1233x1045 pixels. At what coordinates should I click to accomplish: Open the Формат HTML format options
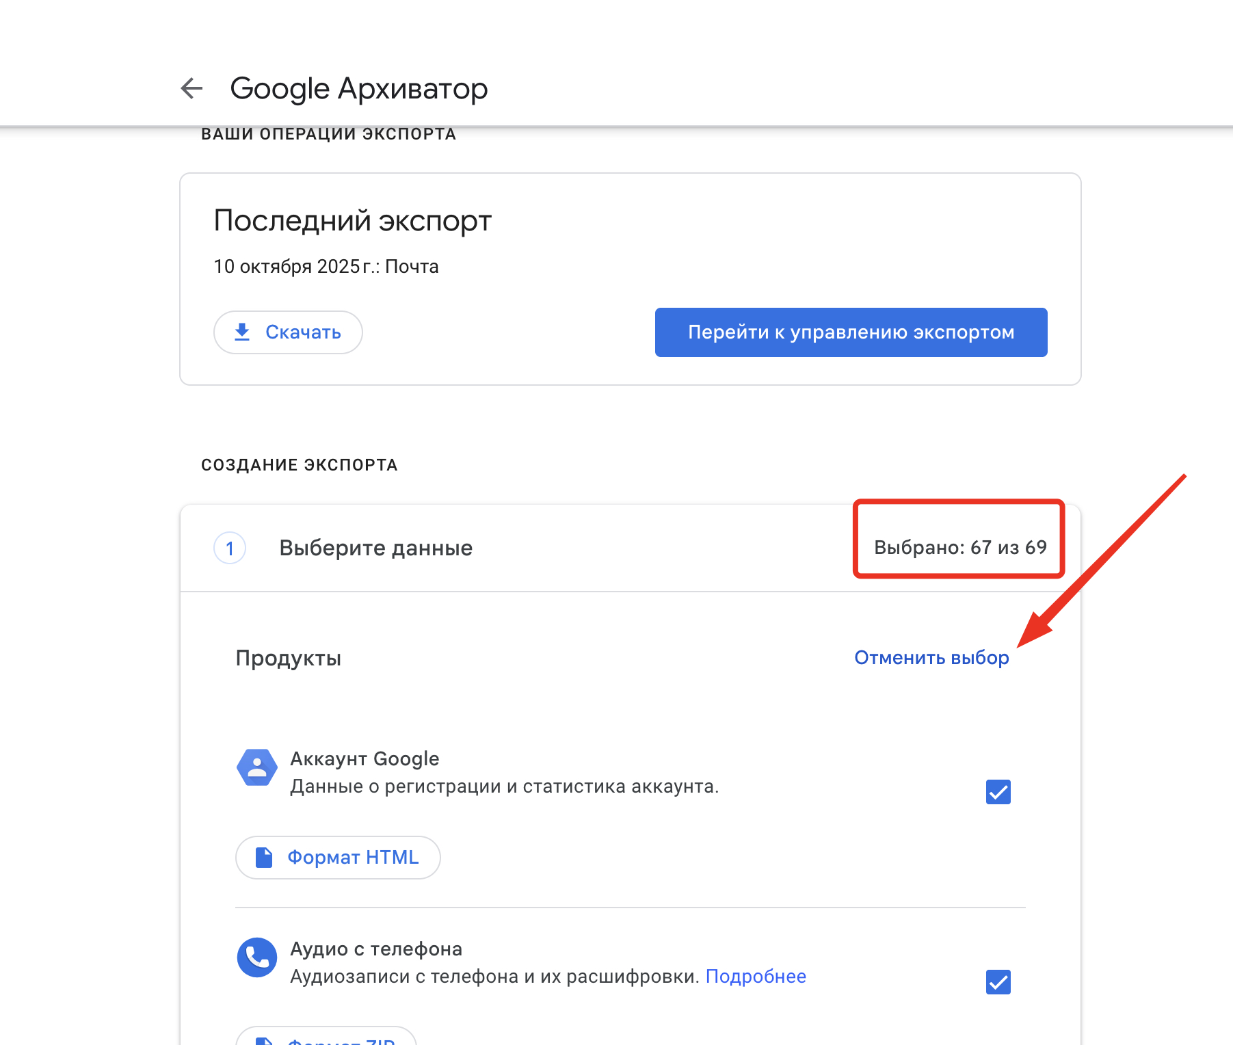[338, 857]
